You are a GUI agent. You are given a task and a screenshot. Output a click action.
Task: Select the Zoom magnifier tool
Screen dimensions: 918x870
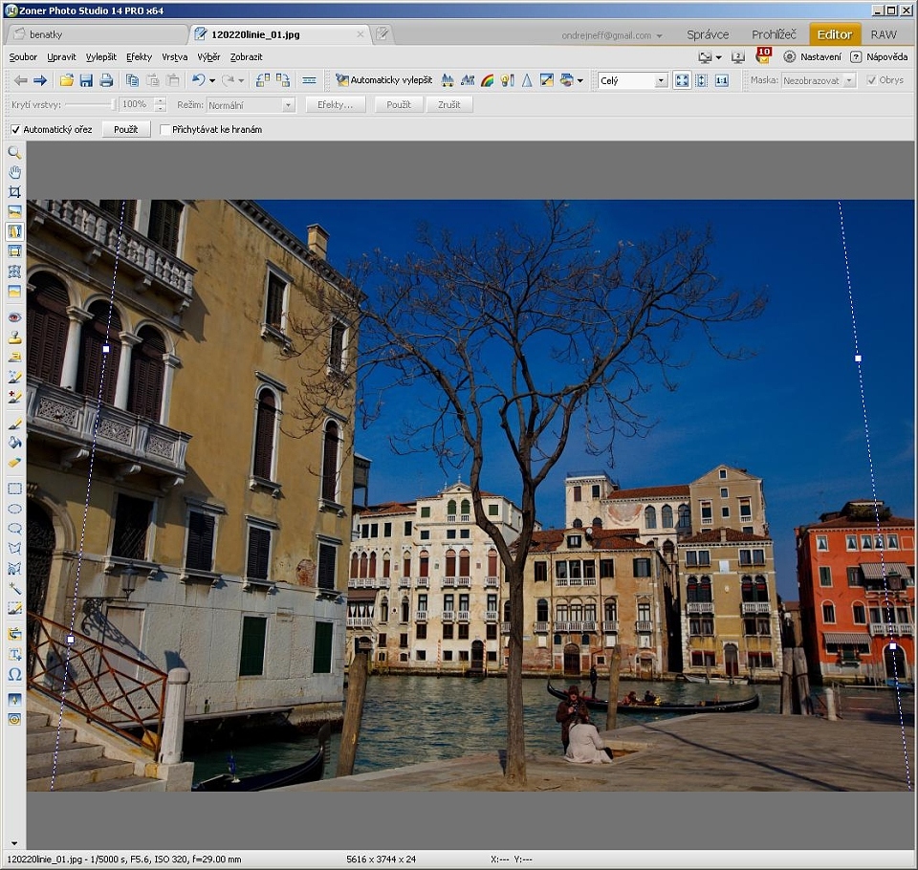pyautogui.click(x=14, y=152)
